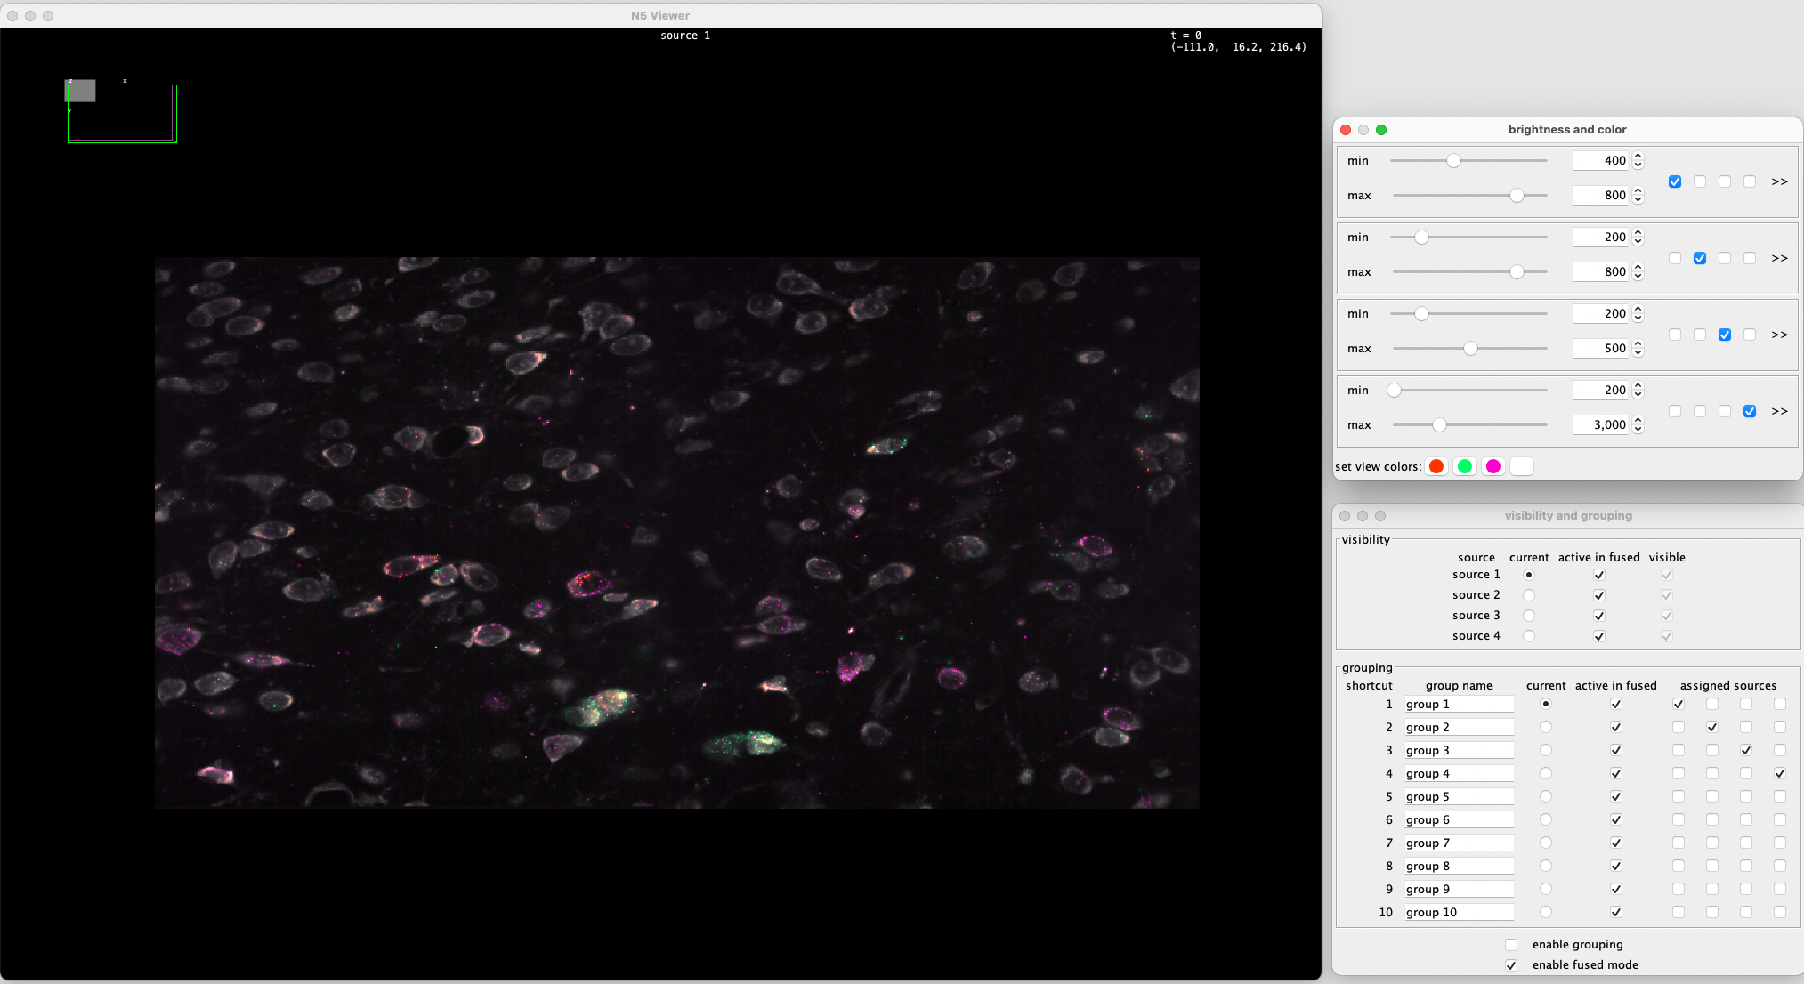Click the third row max slider handle
Screen dimensions: 1804x984
(1470, 349)
